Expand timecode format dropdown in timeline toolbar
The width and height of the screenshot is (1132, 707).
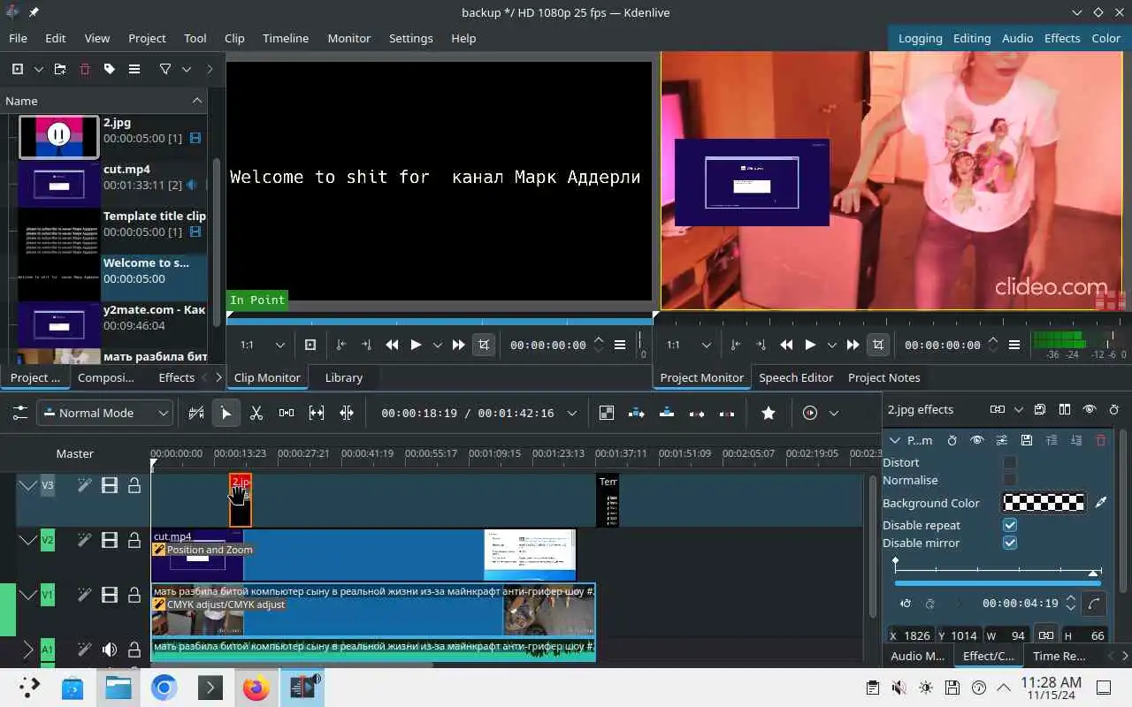(572, 413)
